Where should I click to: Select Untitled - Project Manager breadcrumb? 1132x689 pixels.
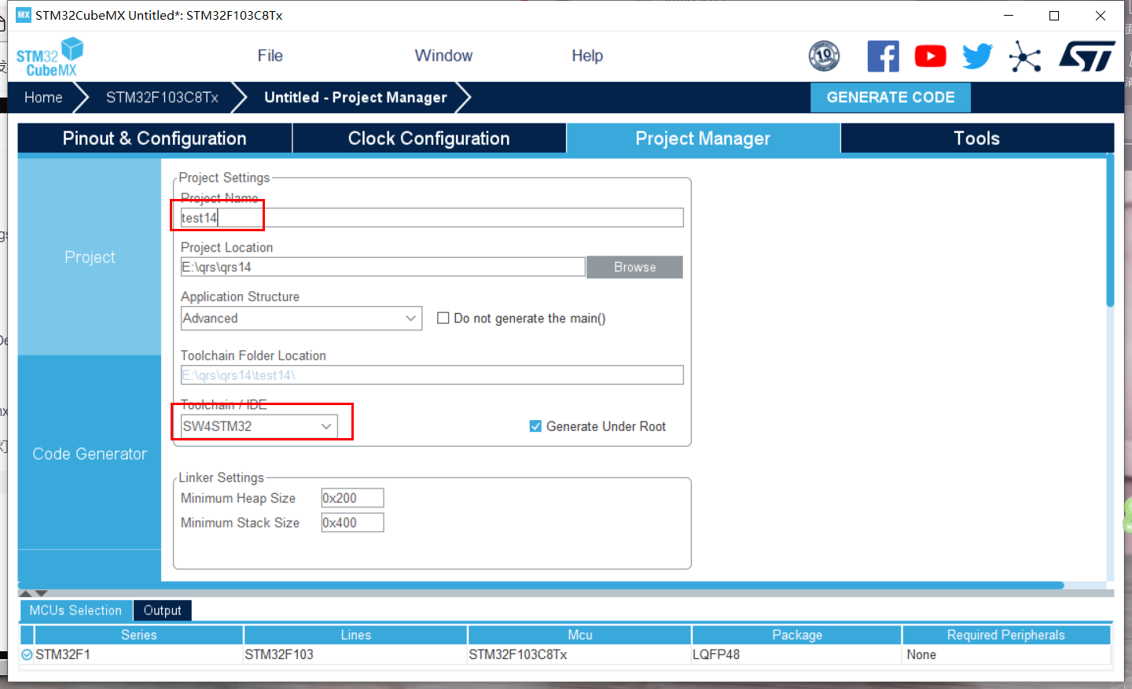(355, 98)
